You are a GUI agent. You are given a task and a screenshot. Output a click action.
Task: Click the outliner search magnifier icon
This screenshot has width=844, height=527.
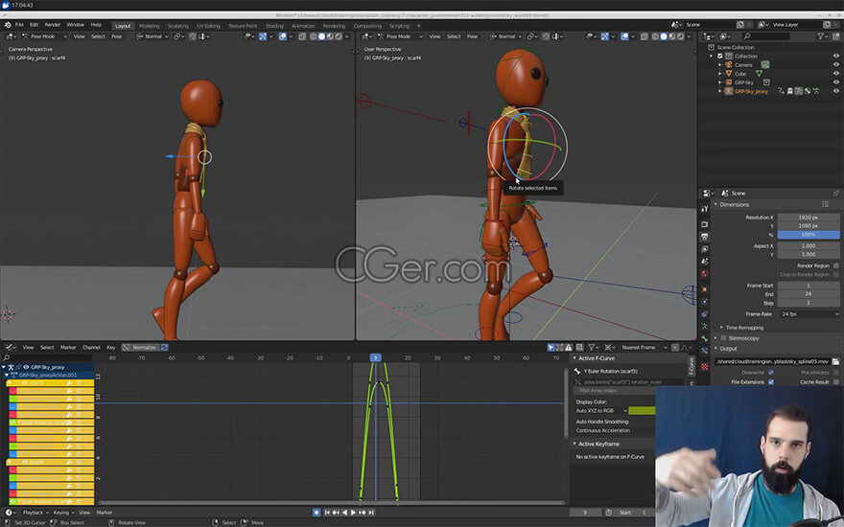(x=746, y=36)
